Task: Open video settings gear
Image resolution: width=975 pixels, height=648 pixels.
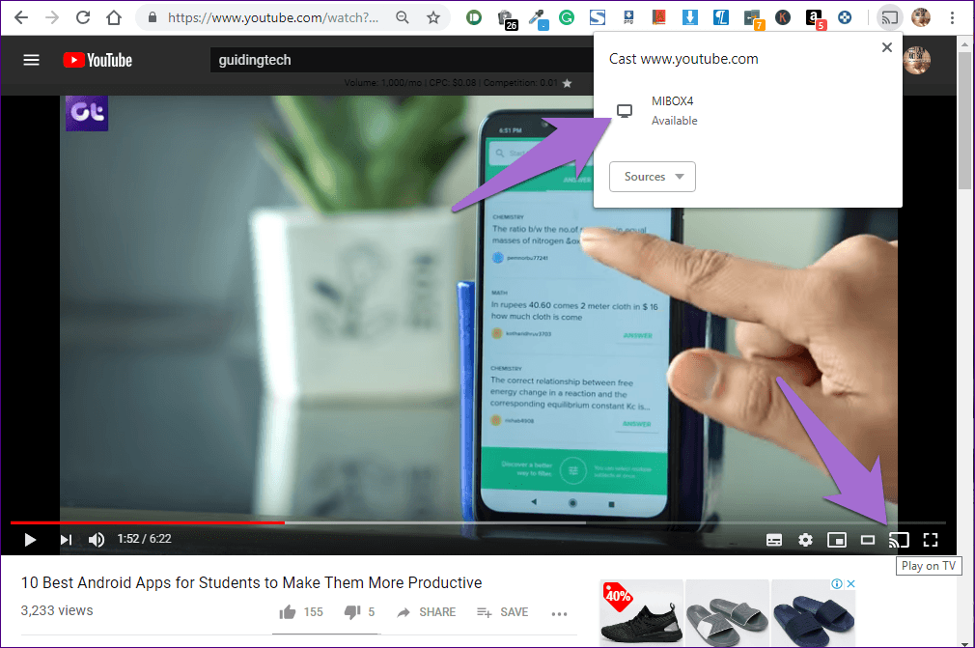Action: click(x=805, y=540)
